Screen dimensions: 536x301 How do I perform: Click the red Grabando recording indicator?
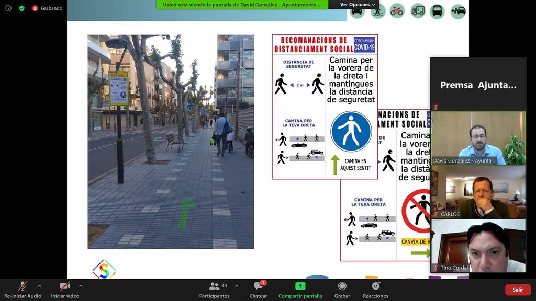pos(47,8)
